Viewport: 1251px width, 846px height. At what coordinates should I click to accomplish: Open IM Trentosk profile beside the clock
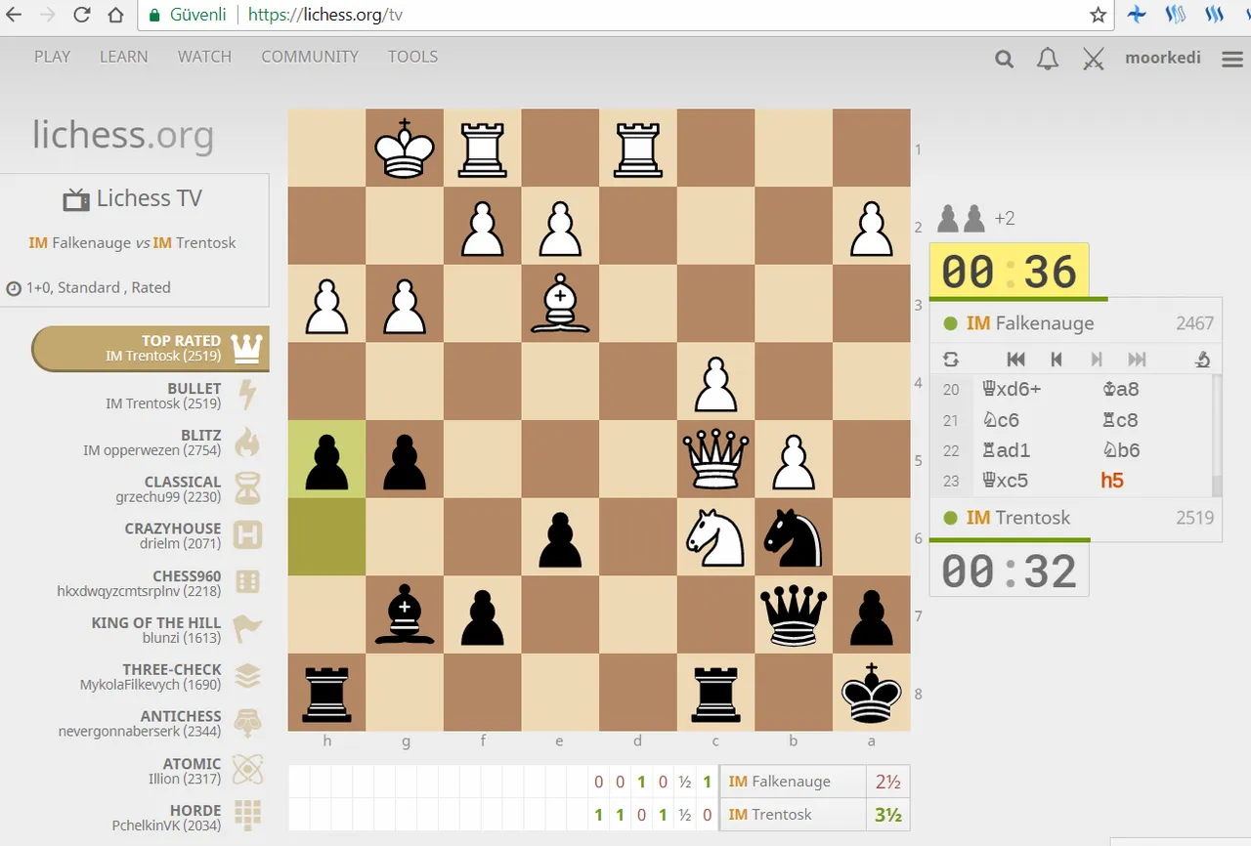point(1017,518)
